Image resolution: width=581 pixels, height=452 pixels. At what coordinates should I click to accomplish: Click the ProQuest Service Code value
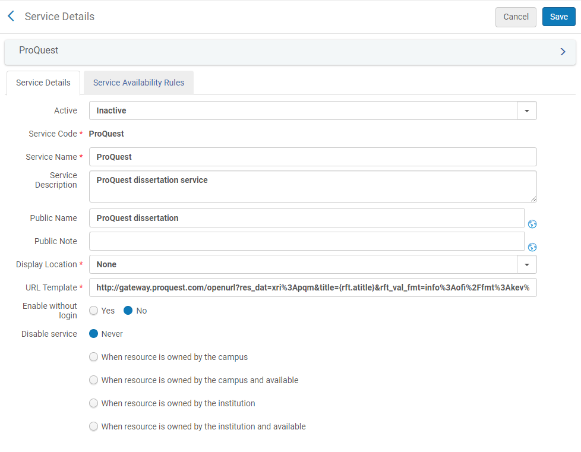point(106,134)
